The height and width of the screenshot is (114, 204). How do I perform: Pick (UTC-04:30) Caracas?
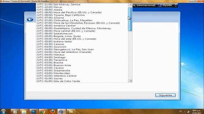point(82,44)
